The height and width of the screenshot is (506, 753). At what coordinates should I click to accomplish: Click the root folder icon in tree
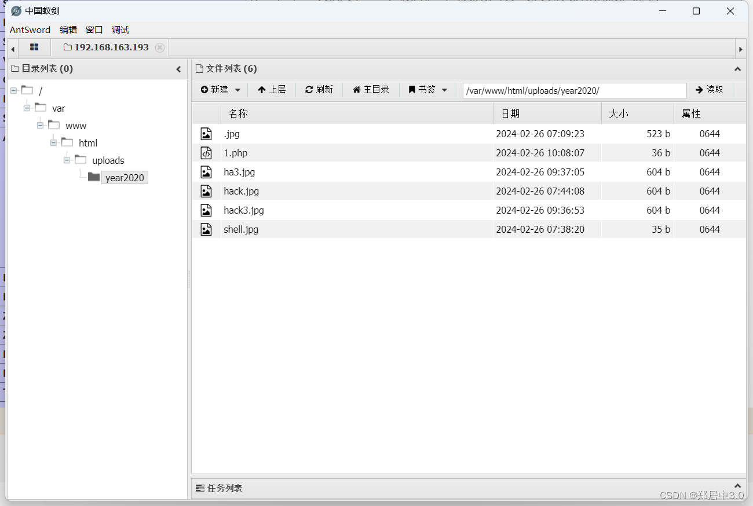click(x=27, y=90)
